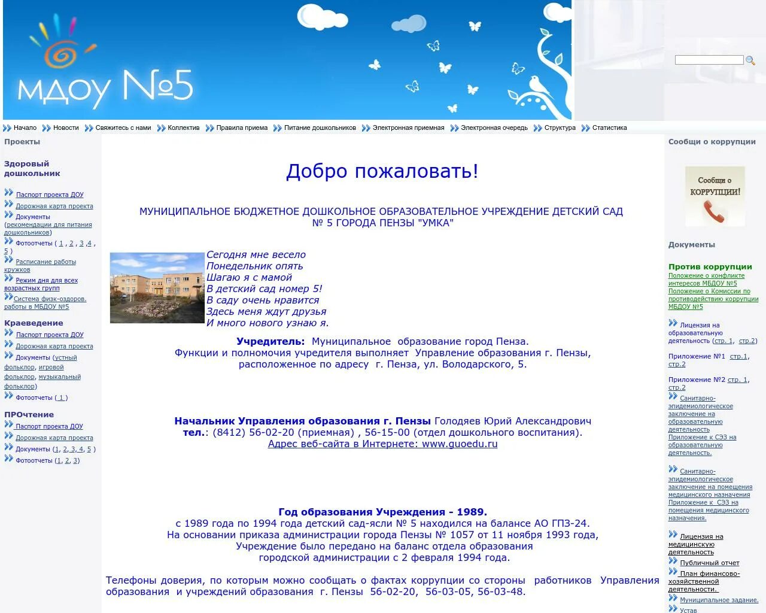Click arrow icon beside Электронная приемная
This screenshot has height=613, width=766.
tap(366, 128)
